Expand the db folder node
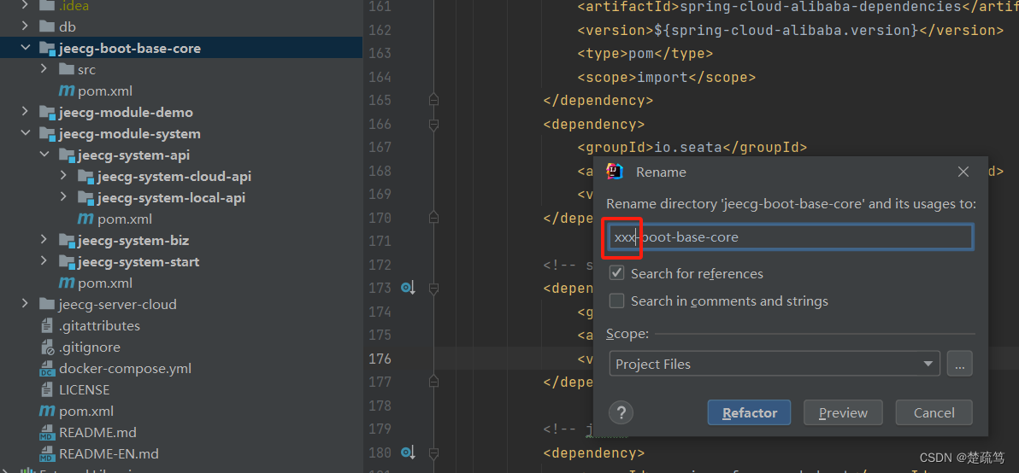Screen dimensions: 1019x473 [x=26, y=26]
